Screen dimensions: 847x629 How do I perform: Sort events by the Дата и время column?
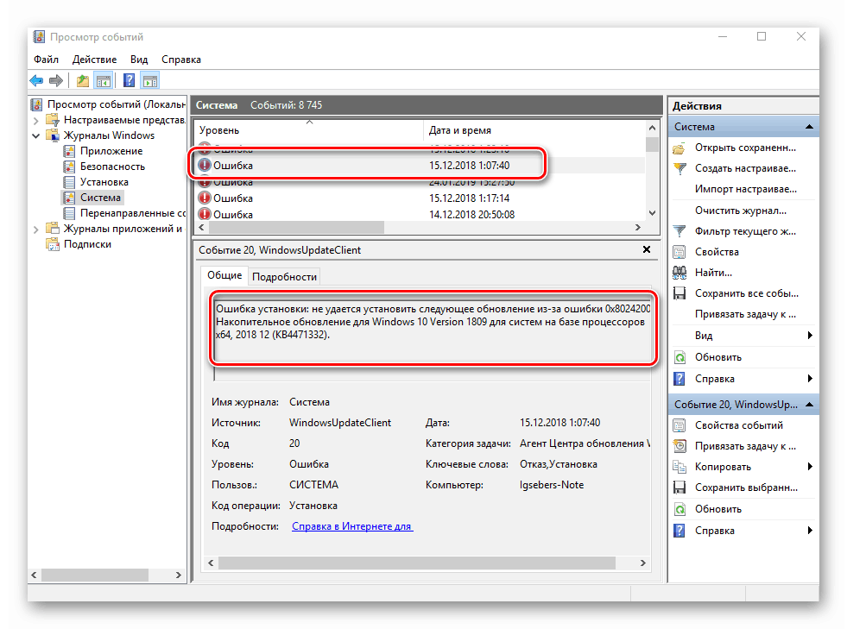tap(534, 130)
